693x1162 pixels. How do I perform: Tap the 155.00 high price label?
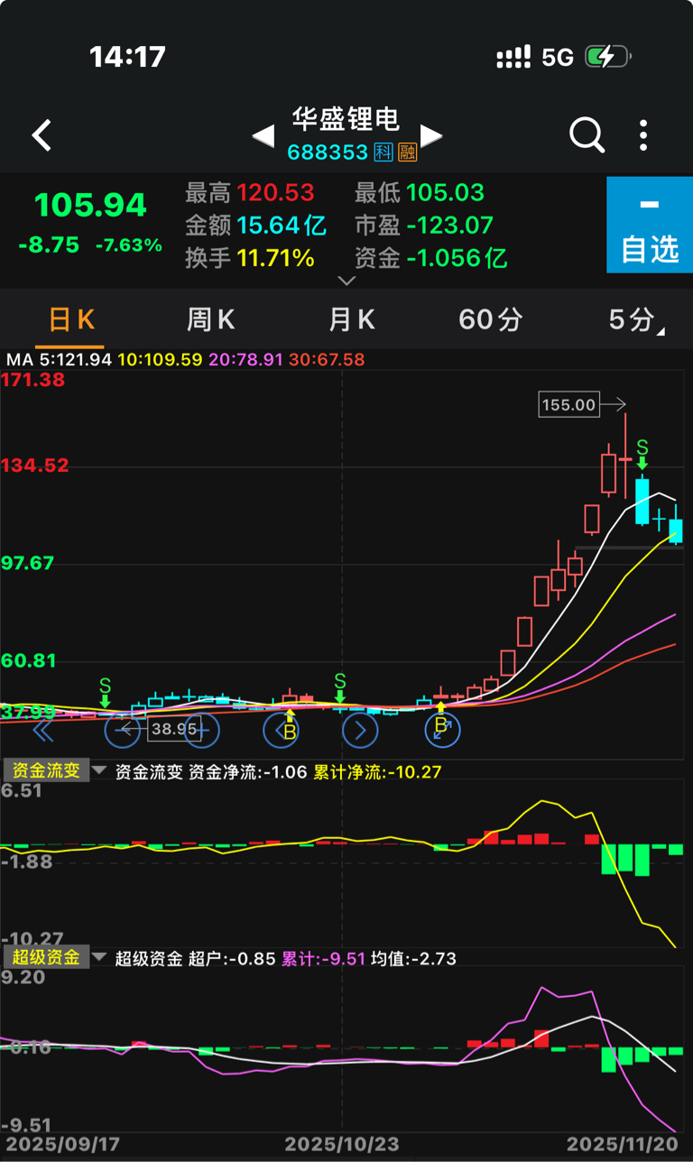568,404
